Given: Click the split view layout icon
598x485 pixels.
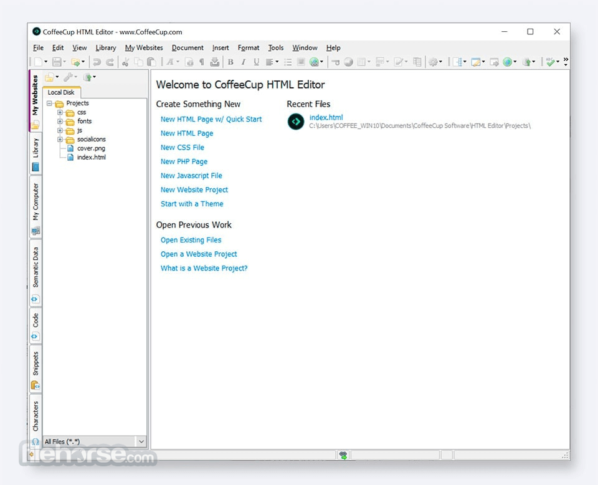Looking at the screenshot, I should point(457,62).
